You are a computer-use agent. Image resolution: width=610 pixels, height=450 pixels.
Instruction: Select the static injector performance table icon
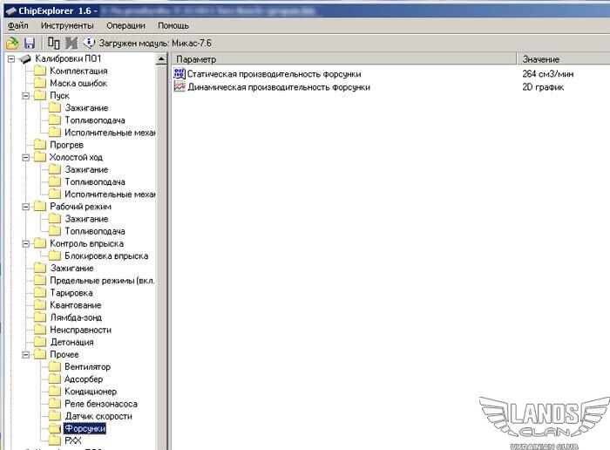tap(180, 75)
